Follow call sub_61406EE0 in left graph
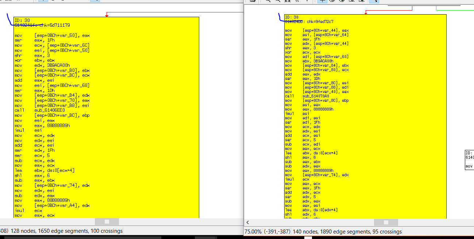The height and width of the screenshot is (239, 474). (49, 110)
